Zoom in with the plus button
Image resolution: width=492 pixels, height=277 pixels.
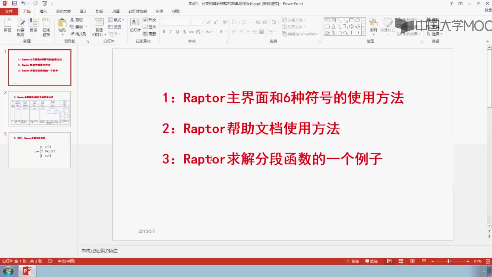(x=468, y=261)
